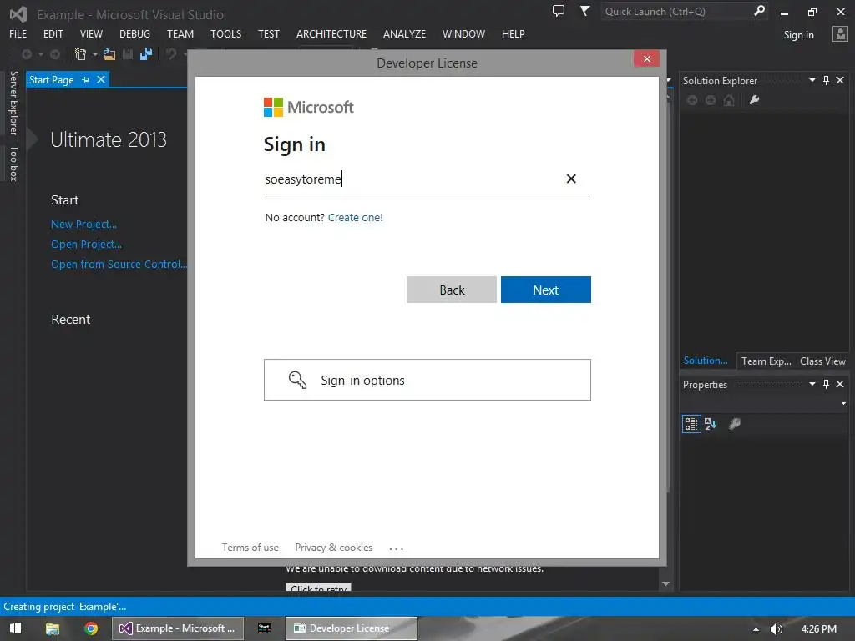Click the more options ellipsis in dialog footer
Image resolution: width=855 pixels, height=641 pixels.
tap(397, 548)
